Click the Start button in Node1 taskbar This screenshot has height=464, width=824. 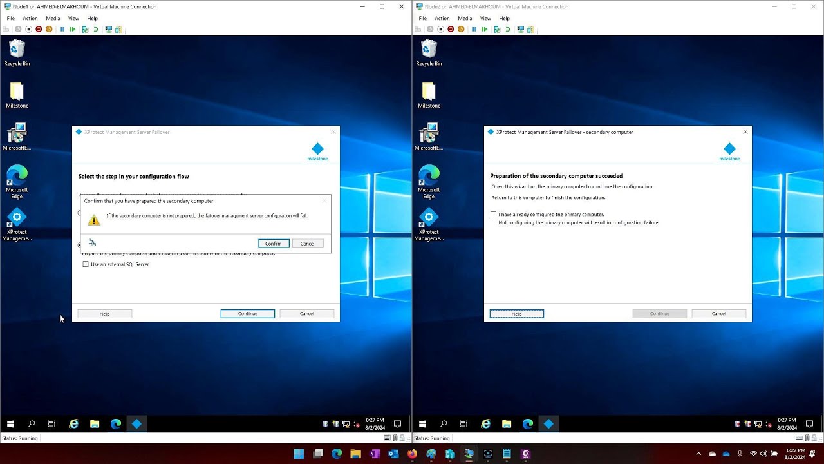(10, 424)
